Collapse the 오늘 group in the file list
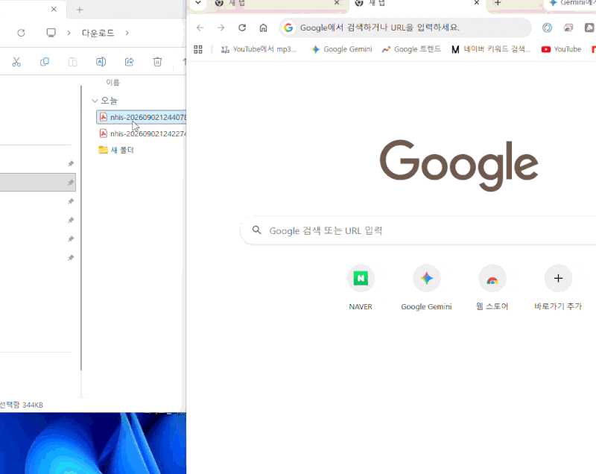The image size is (596, 474). (x=95, y=101)
